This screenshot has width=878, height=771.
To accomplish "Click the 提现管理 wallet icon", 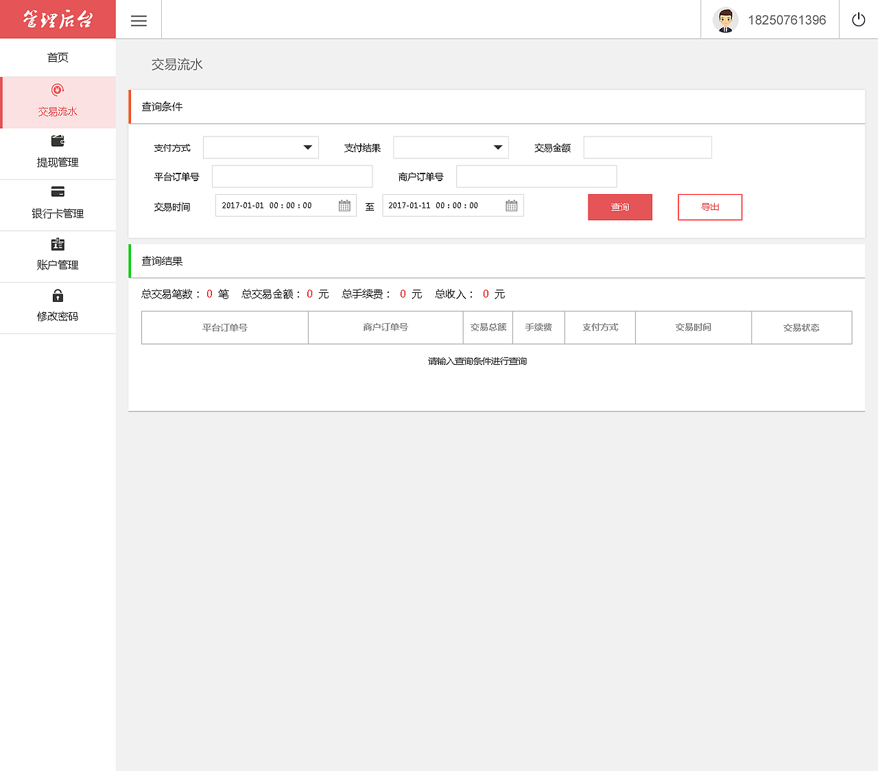I will [58, 141].
